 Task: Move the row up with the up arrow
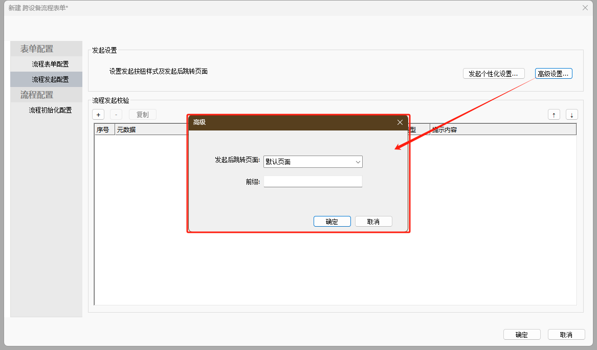pos(554,115)
